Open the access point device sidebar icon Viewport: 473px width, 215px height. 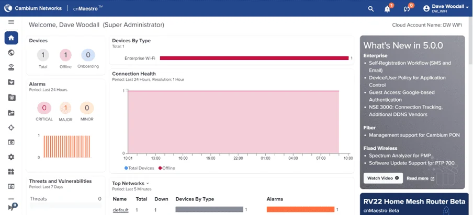coord(11,67)
